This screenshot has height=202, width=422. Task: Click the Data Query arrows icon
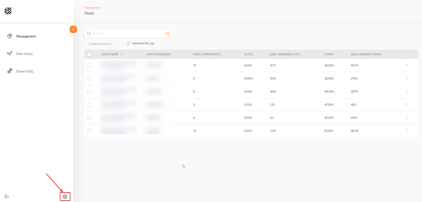coord(9,54)
